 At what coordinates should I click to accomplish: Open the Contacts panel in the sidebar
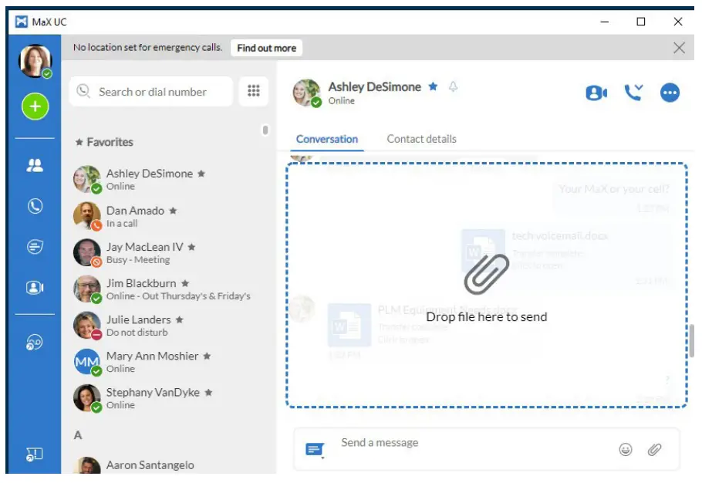click(x=34, y=164)
